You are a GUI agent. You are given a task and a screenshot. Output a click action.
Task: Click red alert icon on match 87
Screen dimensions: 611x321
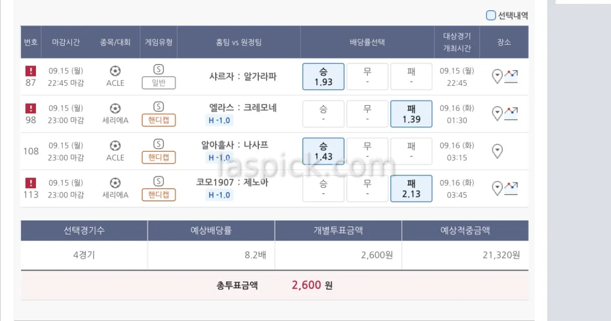pos(31,71)
